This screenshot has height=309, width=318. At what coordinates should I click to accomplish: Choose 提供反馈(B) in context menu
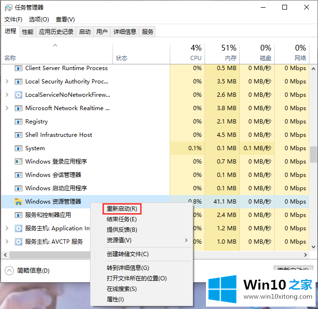(x=122, y=230)
